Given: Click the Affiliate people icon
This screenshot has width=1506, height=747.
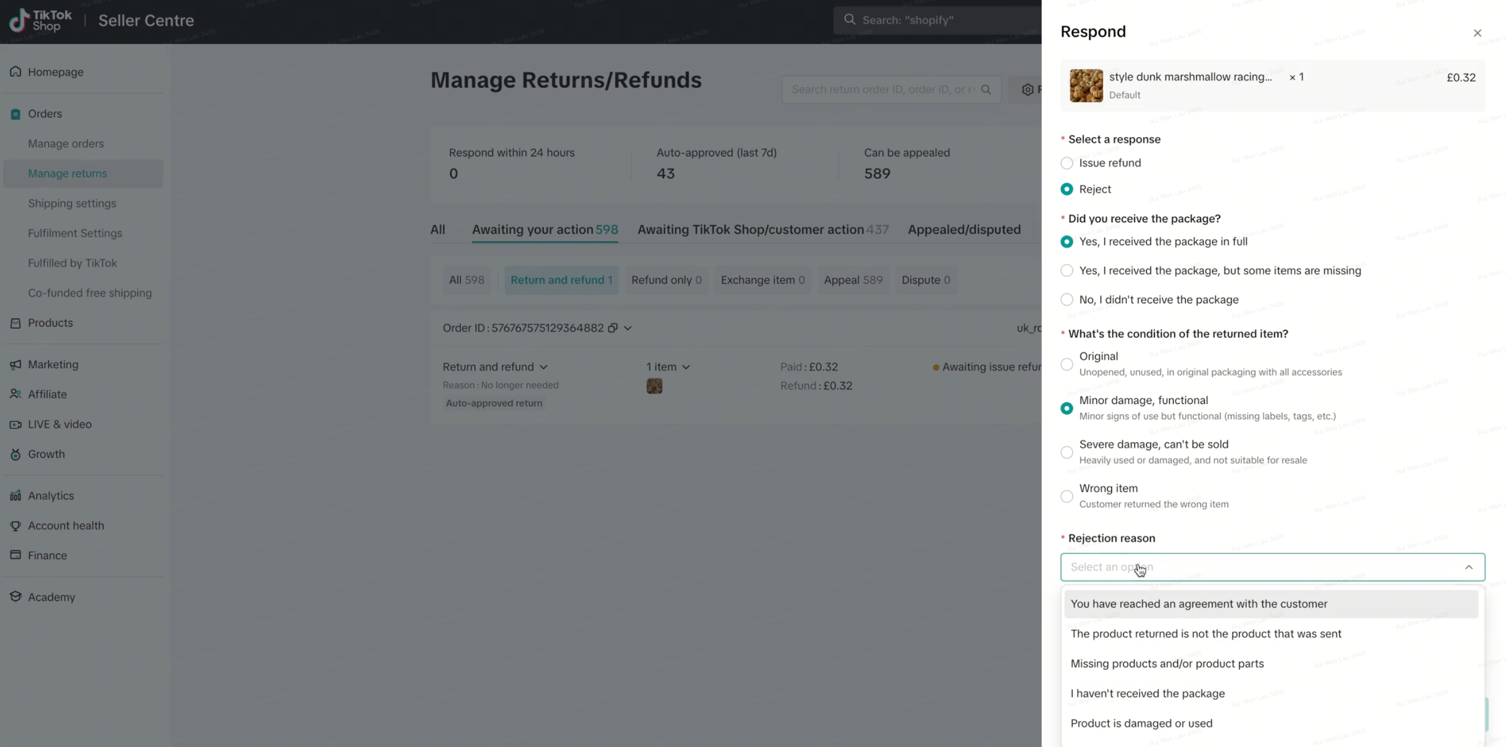Looking at the screenshot, I should [16, 394].
